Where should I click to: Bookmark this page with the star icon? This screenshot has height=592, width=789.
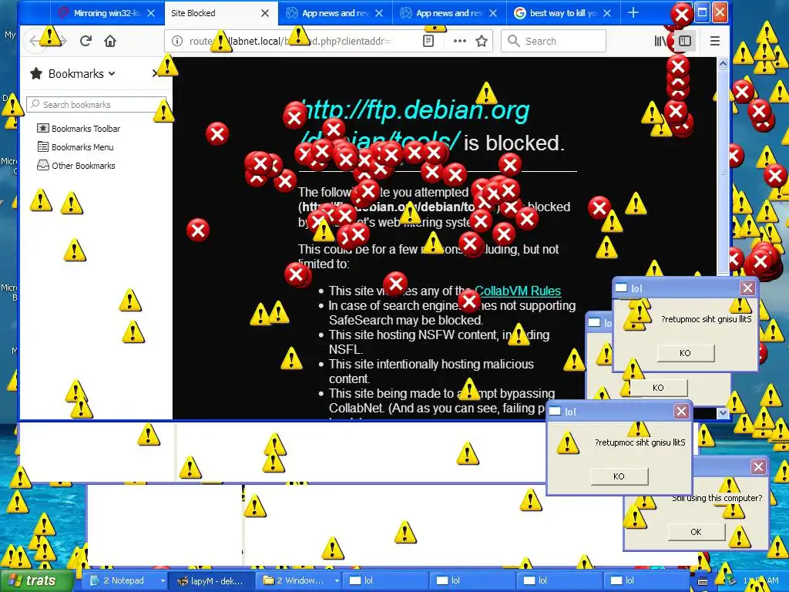pos(482,41)
